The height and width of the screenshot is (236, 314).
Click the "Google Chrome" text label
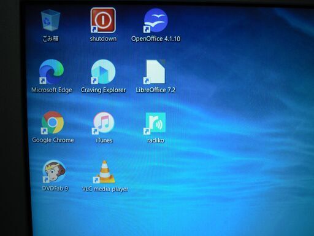point(53,140)
